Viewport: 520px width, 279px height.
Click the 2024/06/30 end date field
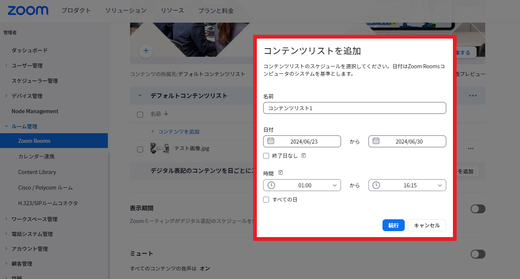click(407, 141)
